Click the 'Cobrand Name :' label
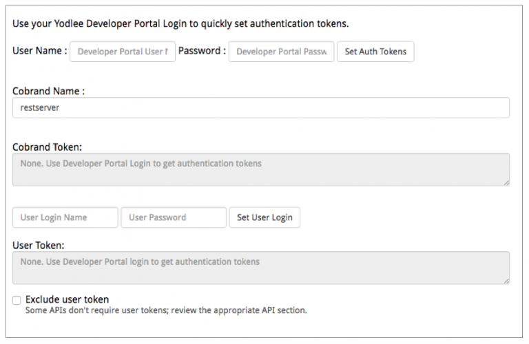 click(x=49, y=91)
